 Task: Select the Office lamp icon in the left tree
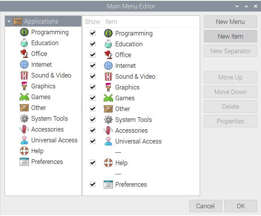(x=24, y=54)
